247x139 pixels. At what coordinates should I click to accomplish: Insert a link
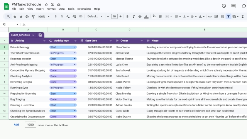(210, 17)
